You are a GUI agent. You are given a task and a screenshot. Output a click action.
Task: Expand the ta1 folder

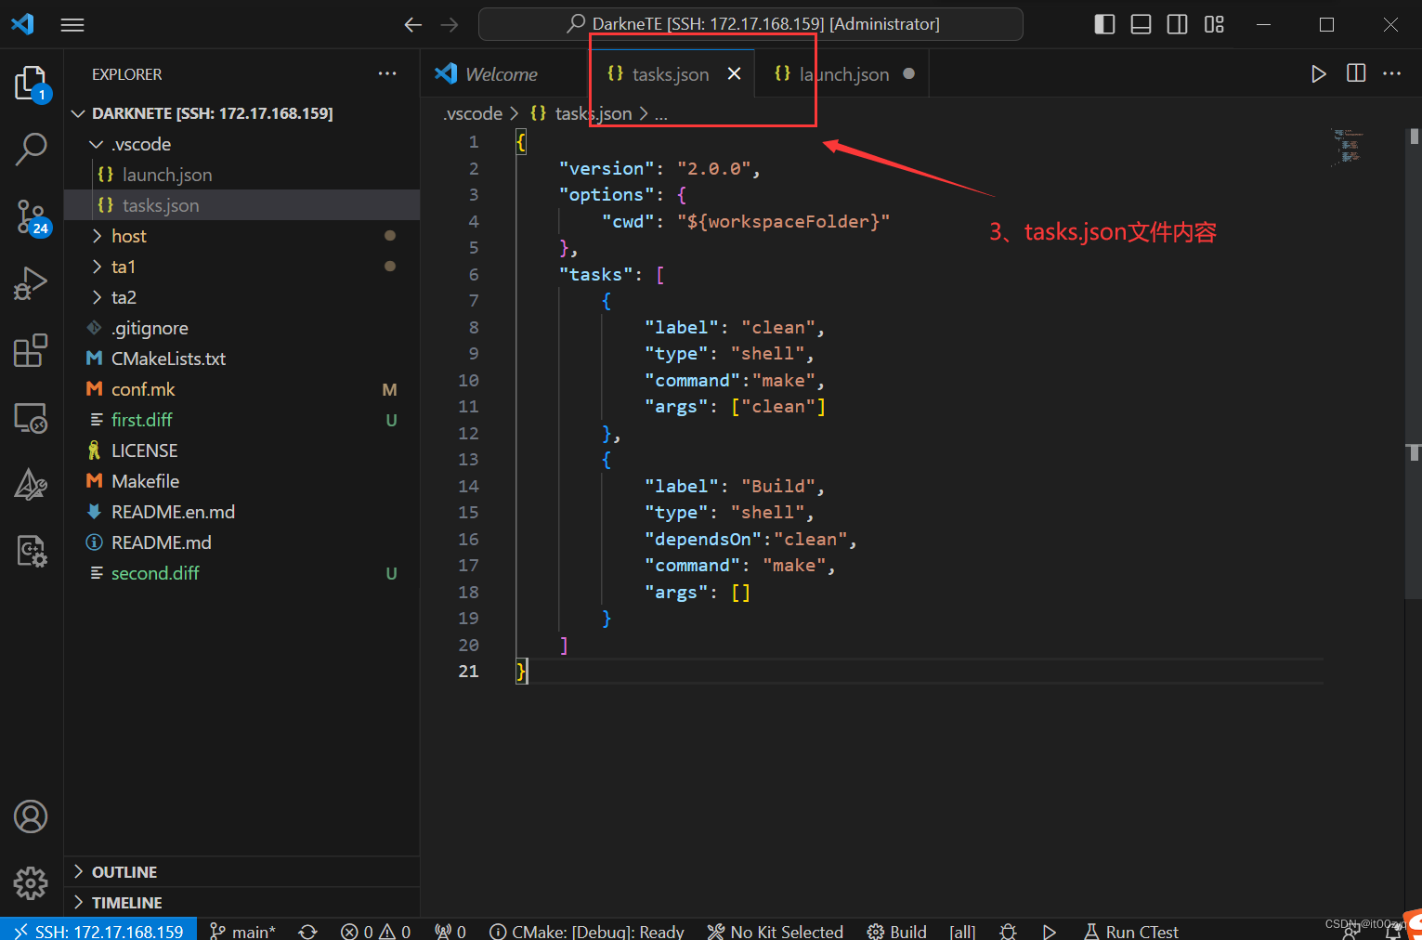pos(241,267)
